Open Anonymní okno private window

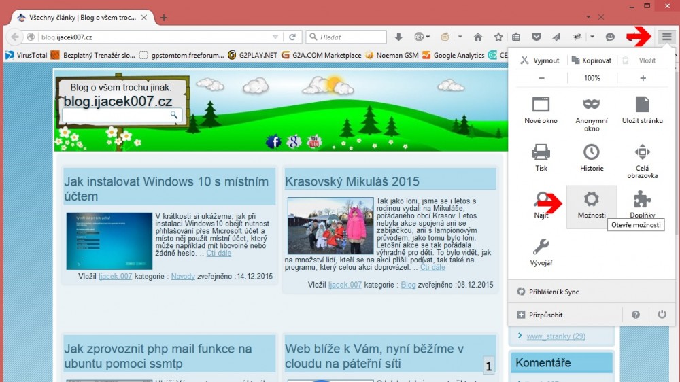click(x=591, y=105)
